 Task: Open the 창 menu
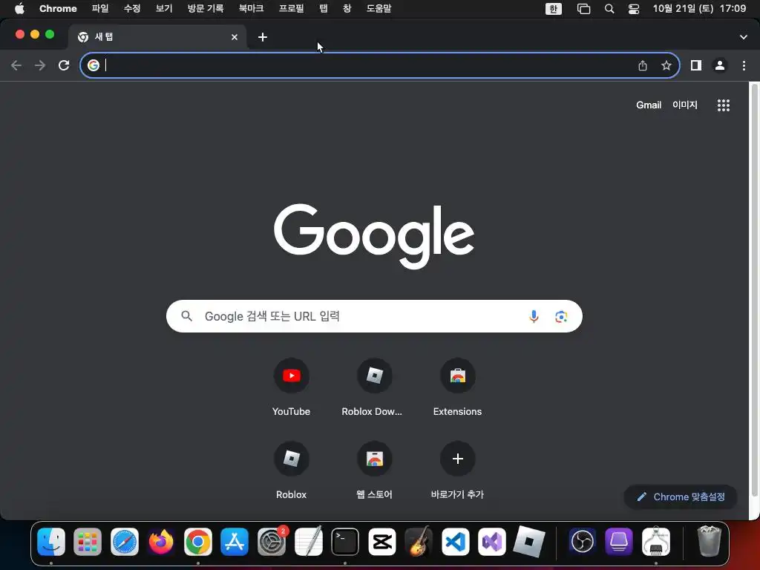[347, 8]
